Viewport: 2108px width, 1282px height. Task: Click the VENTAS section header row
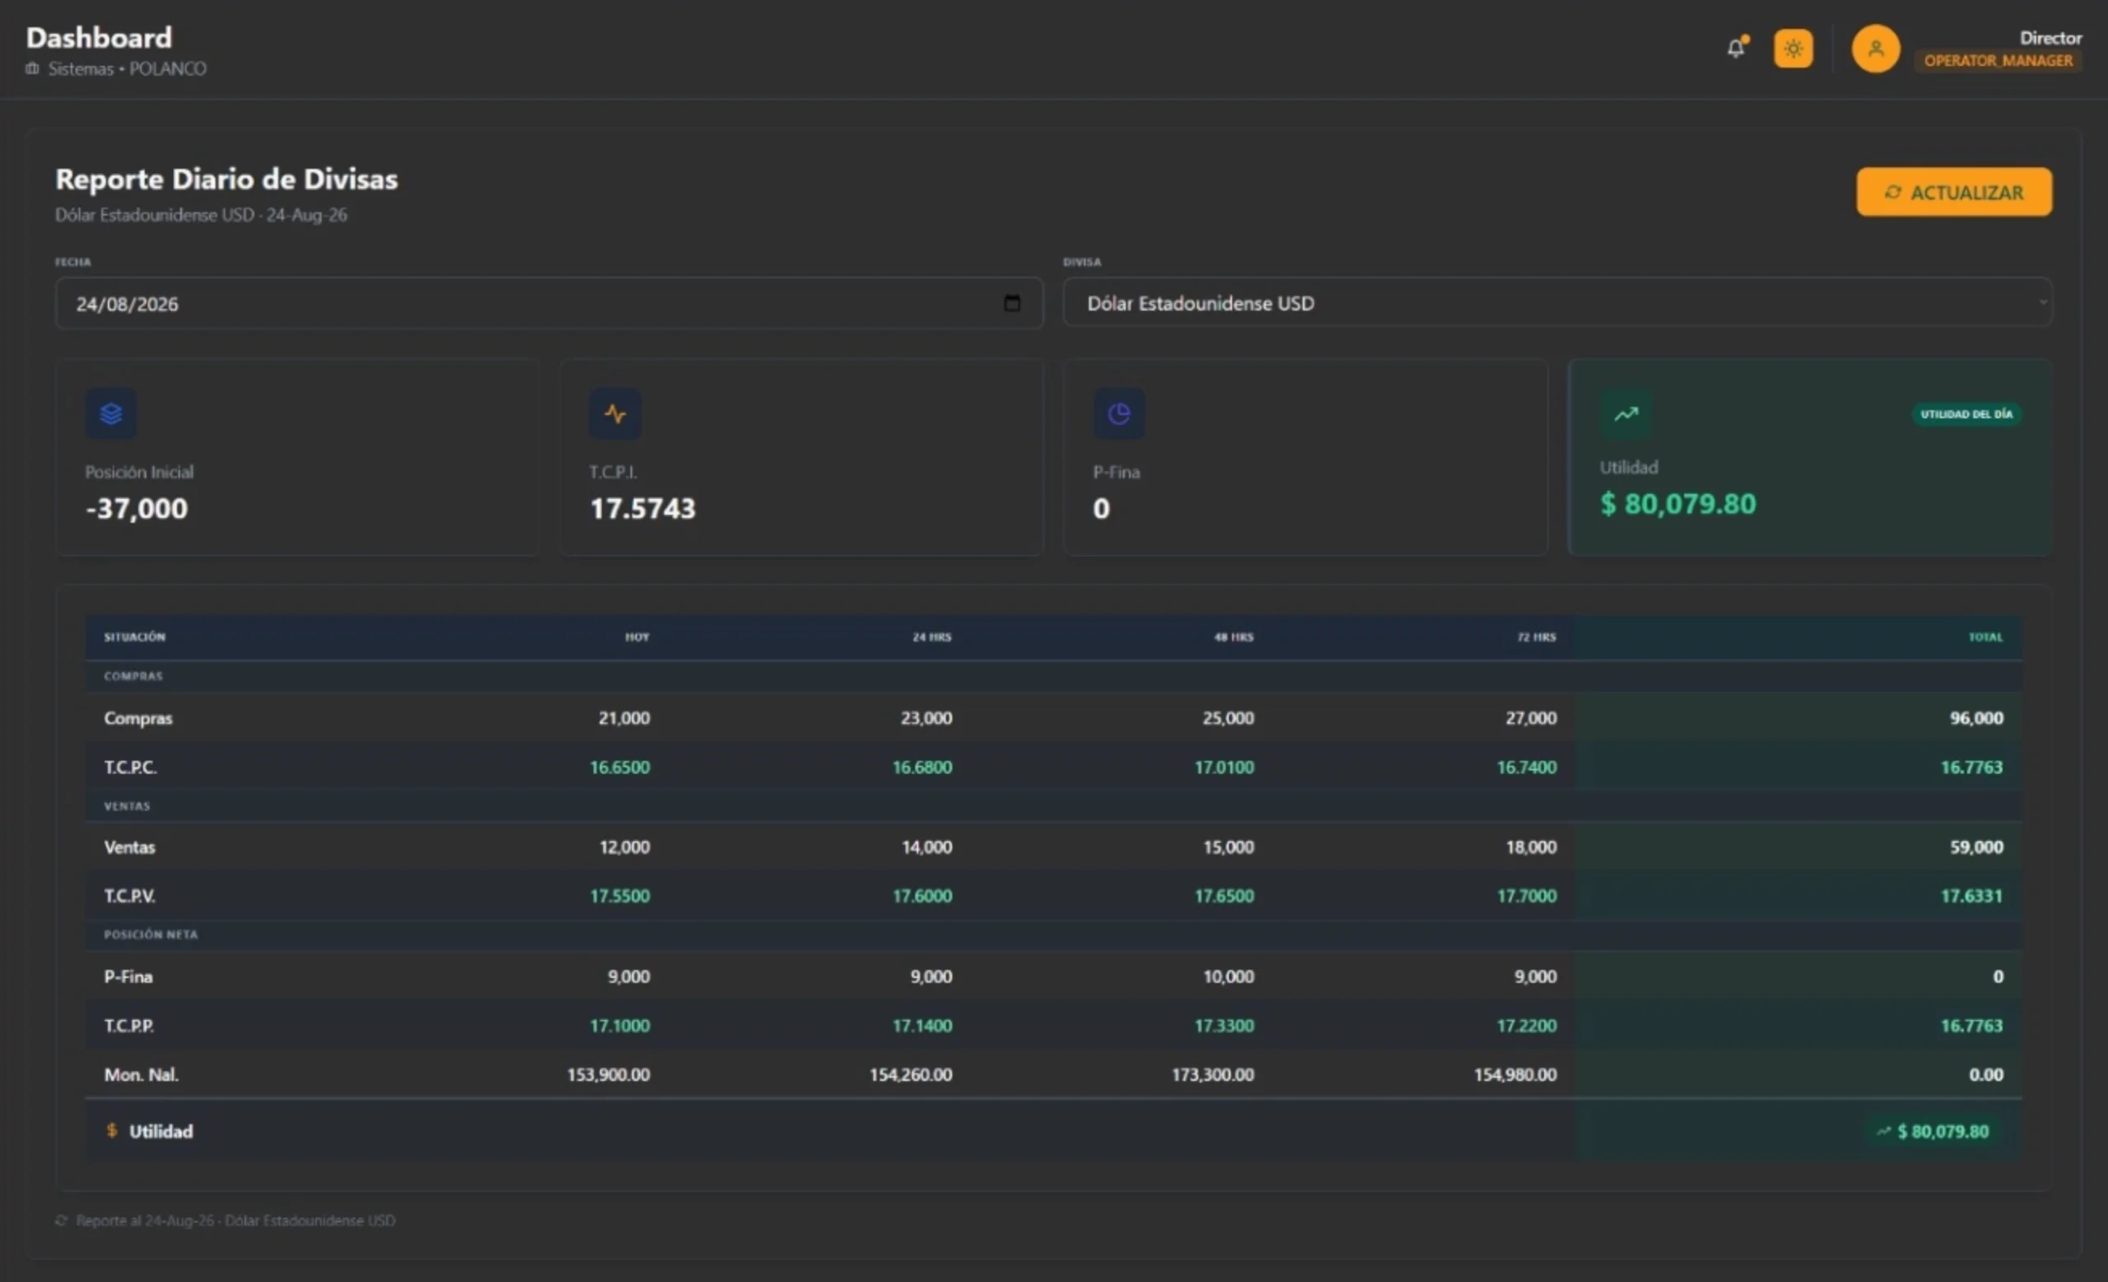(1054, 806)
